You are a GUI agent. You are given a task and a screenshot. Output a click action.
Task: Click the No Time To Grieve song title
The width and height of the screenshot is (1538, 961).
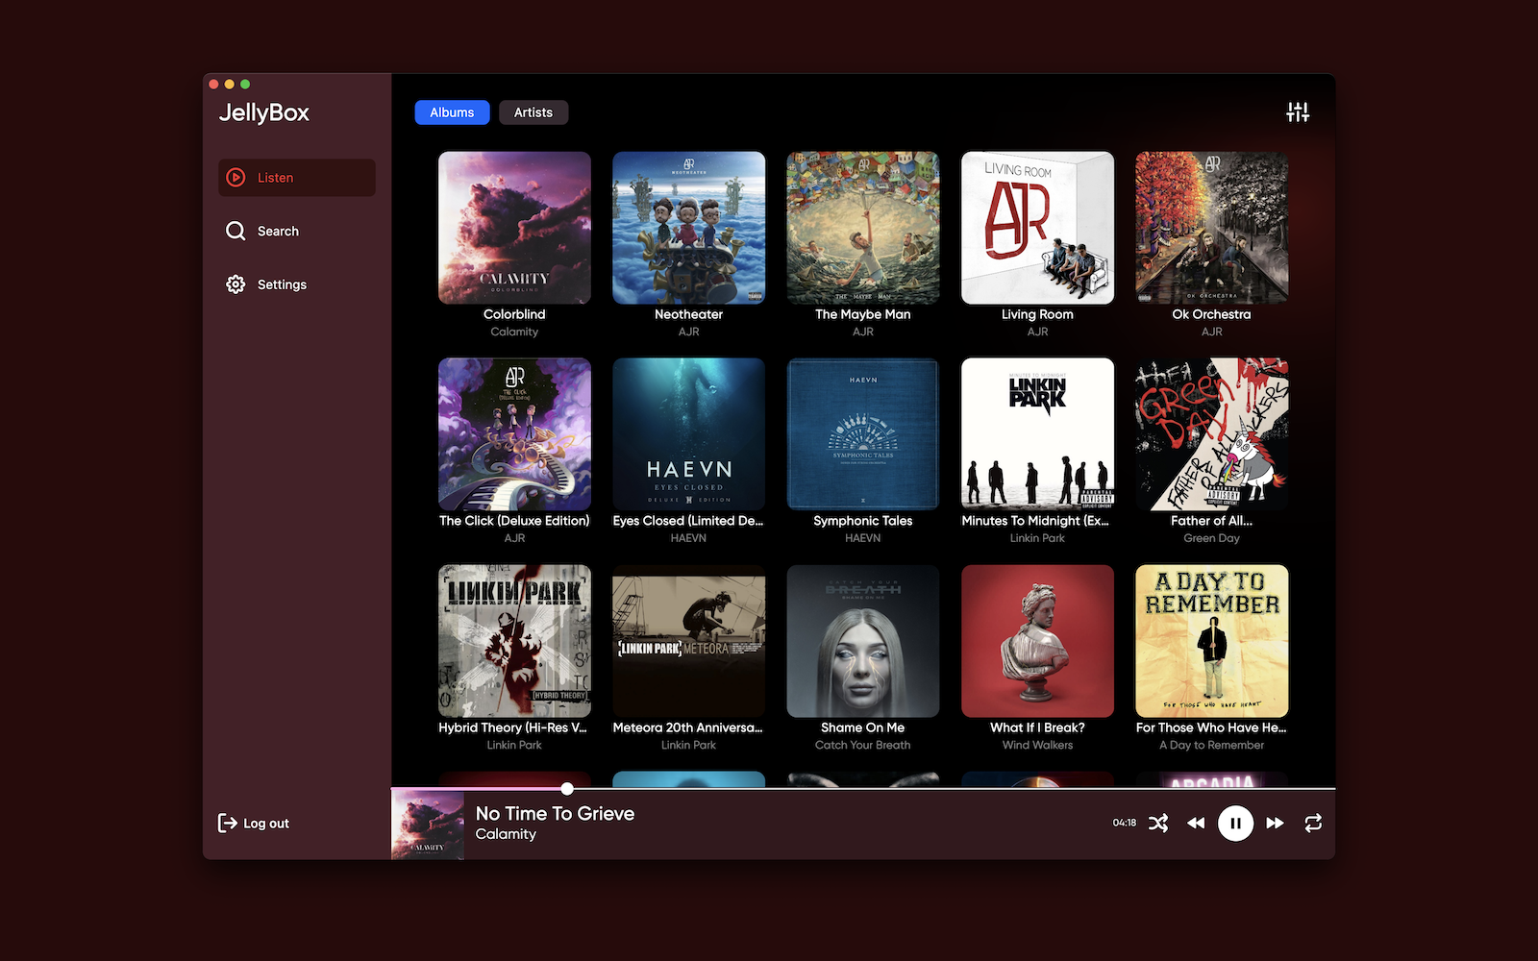pyautogui.click(x=555, y=813)
